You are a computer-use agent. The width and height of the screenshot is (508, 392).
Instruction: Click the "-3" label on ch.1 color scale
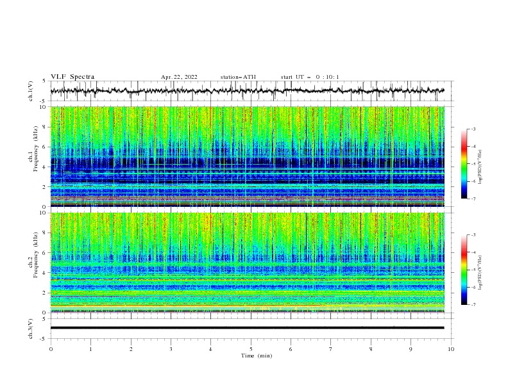coord(473,129)
